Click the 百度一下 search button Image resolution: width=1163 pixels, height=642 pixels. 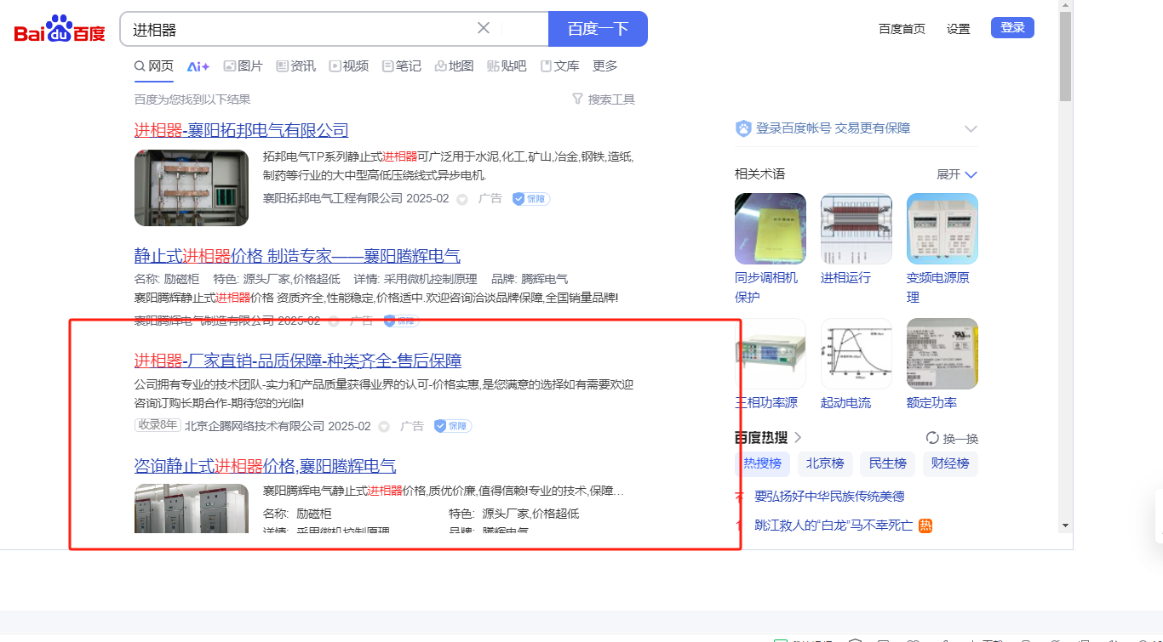coord(598,29)
